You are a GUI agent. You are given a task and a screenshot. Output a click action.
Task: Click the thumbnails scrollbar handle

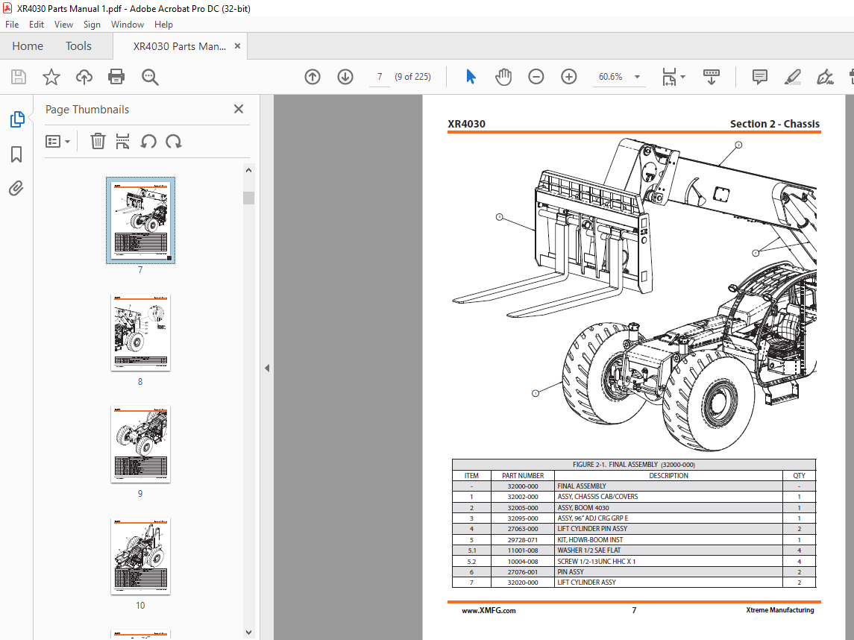(x=249, y=198)
